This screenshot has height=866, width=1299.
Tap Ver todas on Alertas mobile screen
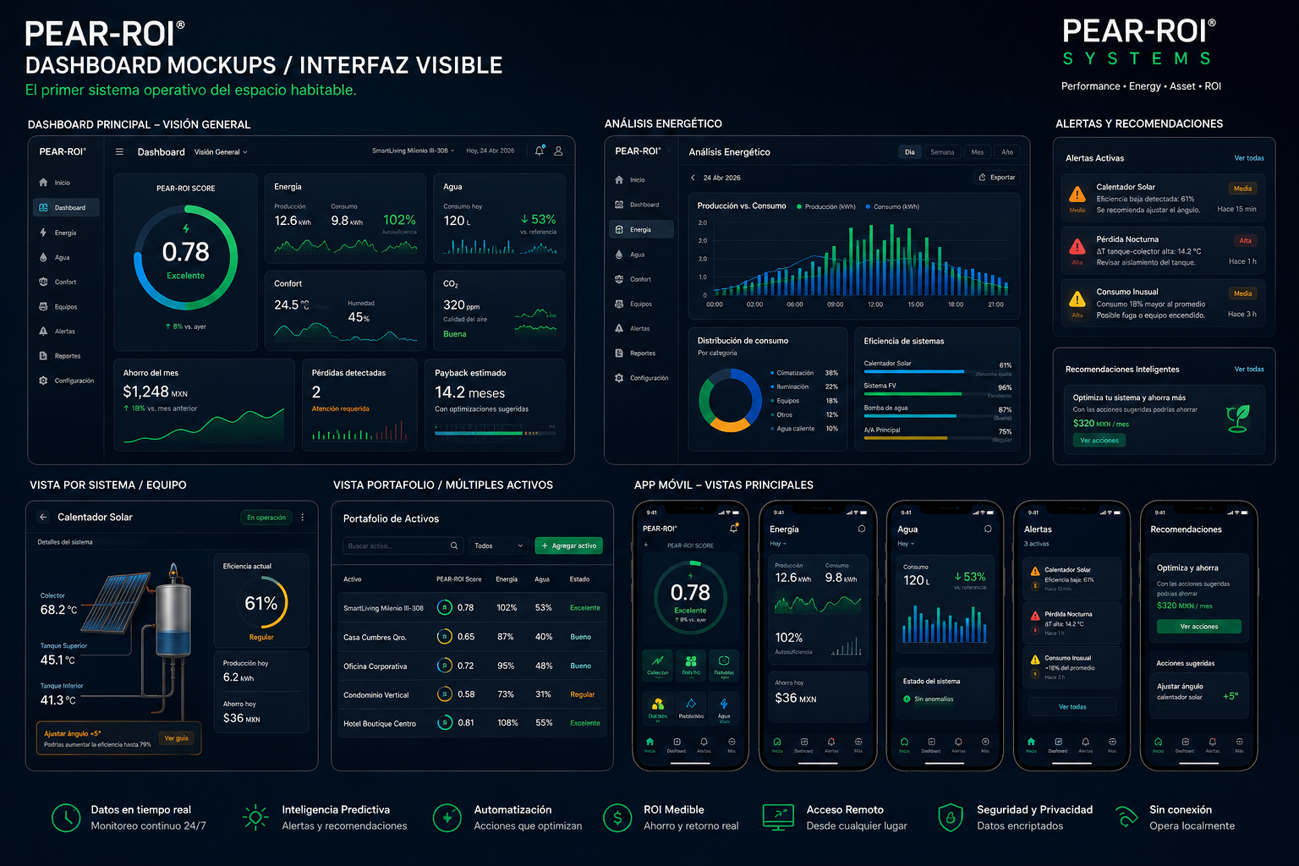coord(1072,706)
